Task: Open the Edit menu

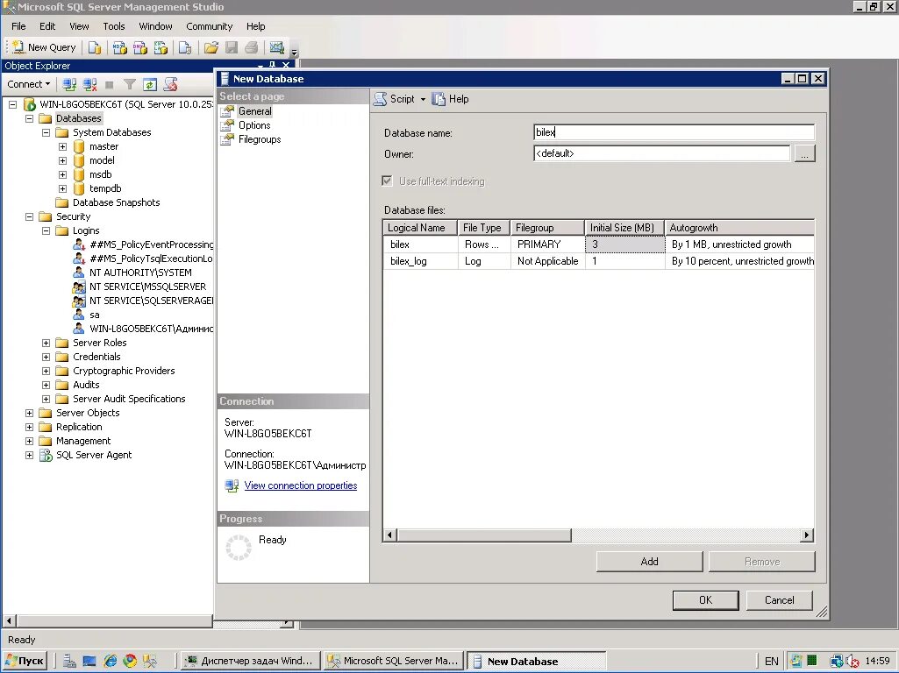Action: 47,26
